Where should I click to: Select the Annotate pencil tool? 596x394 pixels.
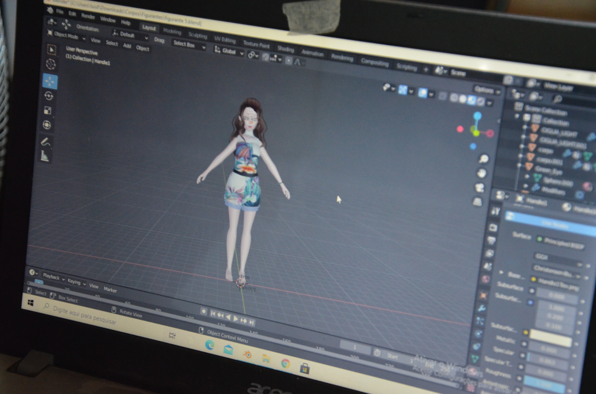click(46, 142)
